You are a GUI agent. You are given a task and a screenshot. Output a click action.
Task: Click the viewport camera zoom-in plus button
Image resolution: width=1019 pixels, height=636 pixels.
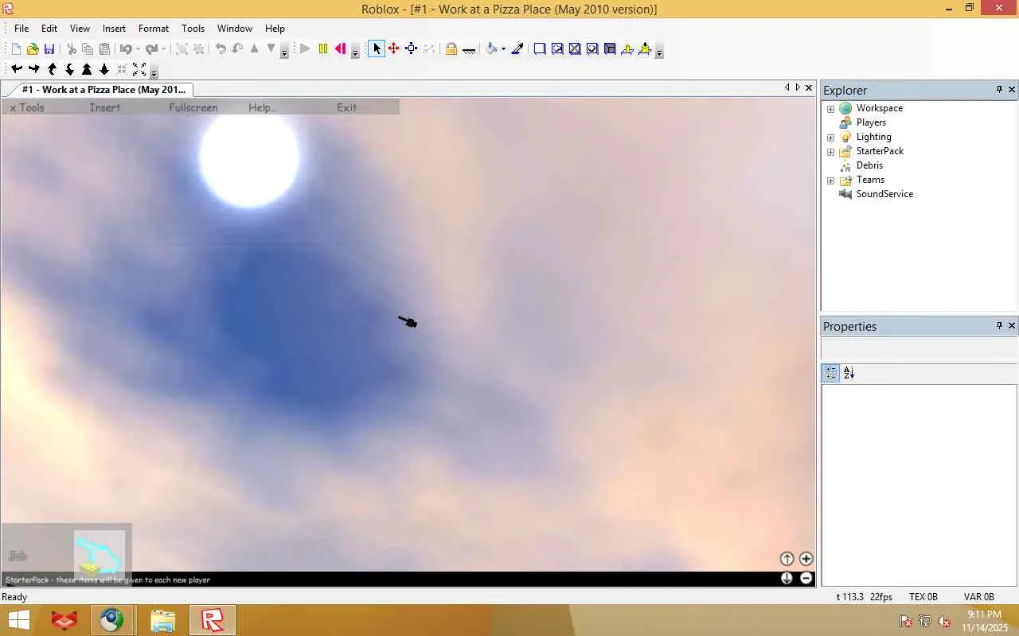tap(806, 559)
